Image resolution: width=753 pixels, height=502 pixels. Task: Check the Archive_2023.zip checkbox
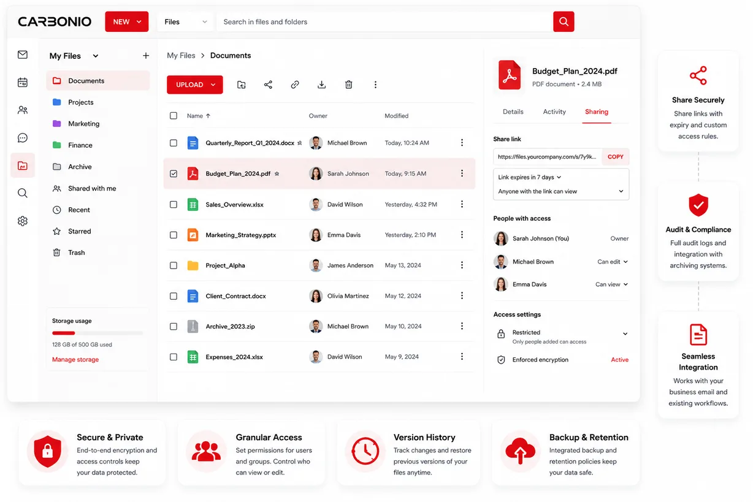click(174, 326)
